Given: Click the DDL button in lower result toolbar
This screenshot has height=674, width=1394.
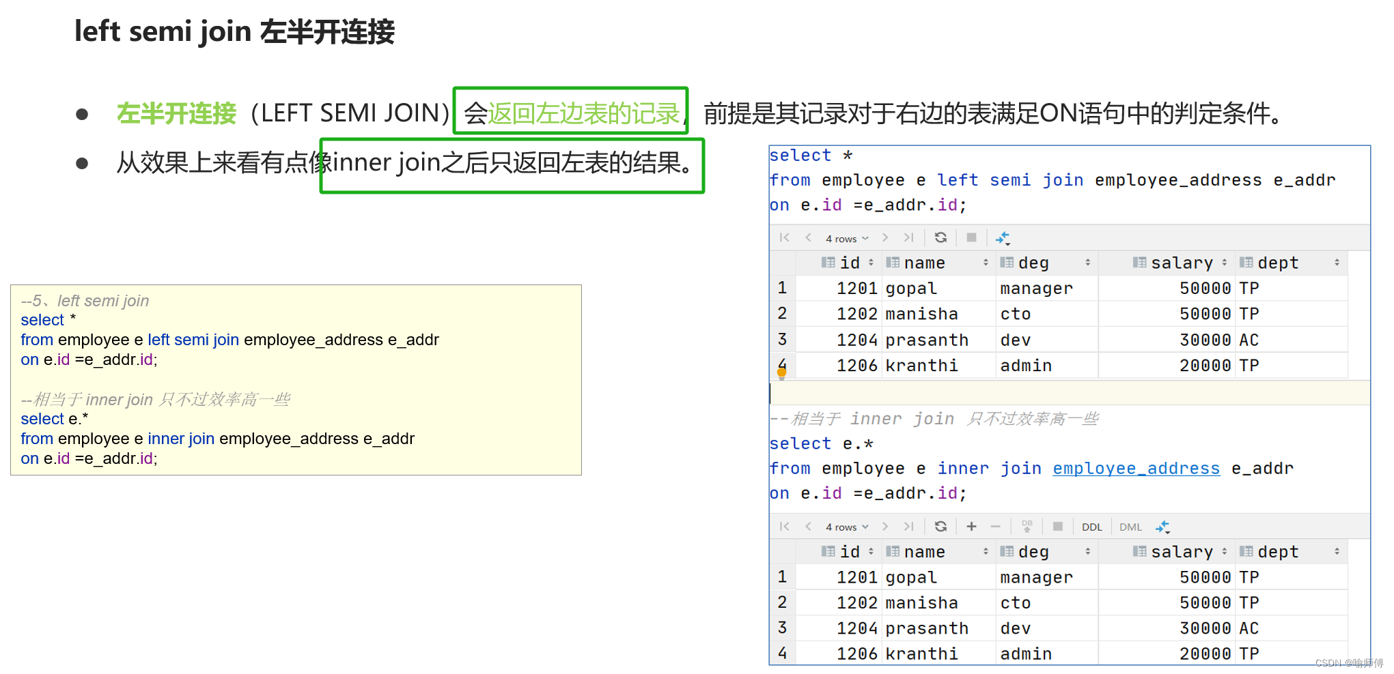Looking at the screenshot, I should (x=1091, y=527).
